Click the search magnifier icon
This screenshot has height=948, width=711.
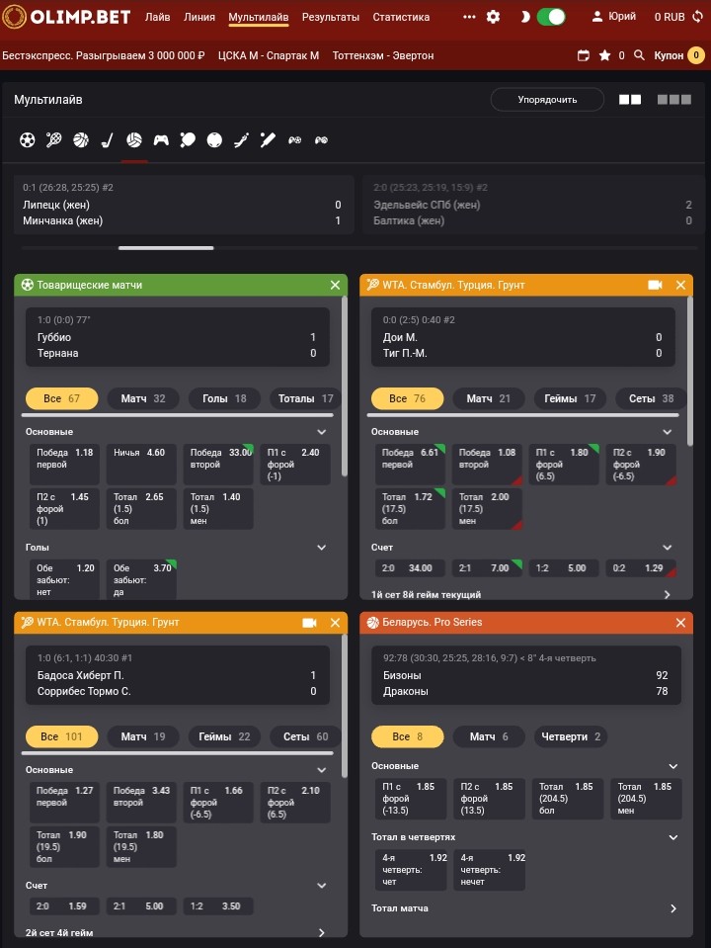tap(639, 55)
